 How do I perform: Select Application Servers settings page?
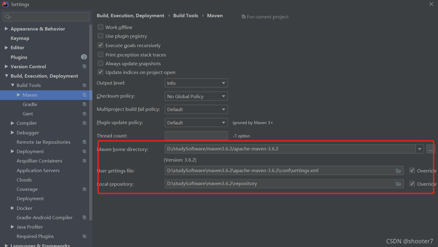pyautogui.click(x=38, y=170)
